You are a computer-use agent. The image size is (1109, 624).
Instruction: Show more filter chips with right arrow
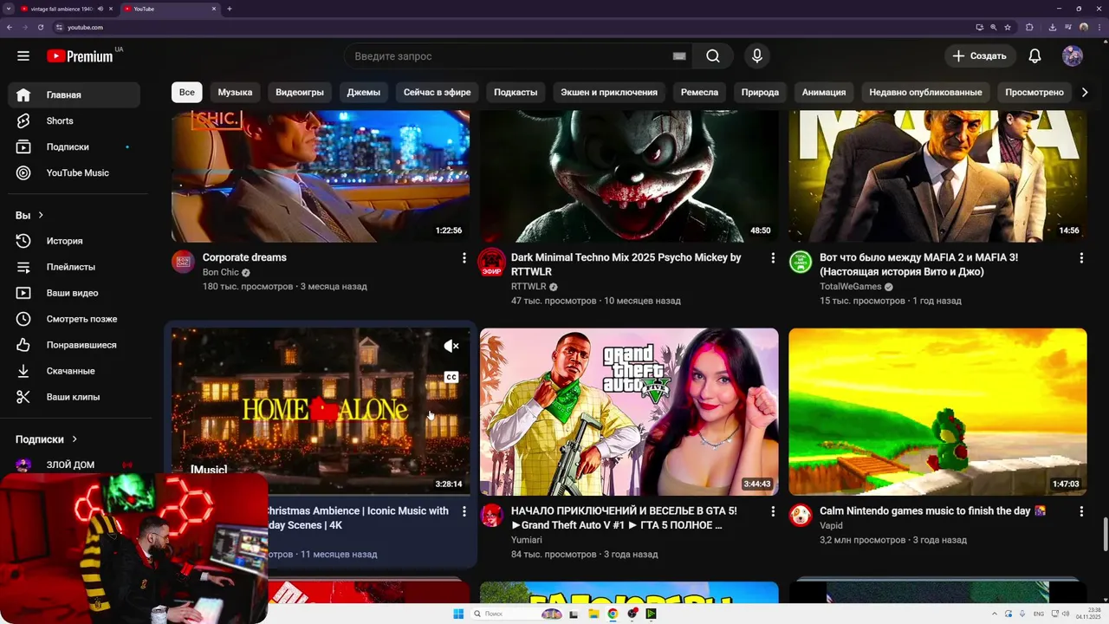click(1085, 92)
